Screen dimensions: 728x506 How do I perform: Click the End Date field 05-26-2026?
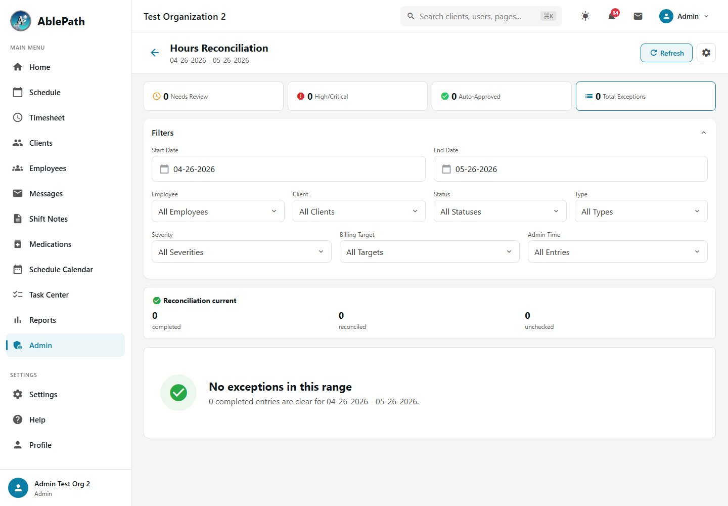[571, 169]
